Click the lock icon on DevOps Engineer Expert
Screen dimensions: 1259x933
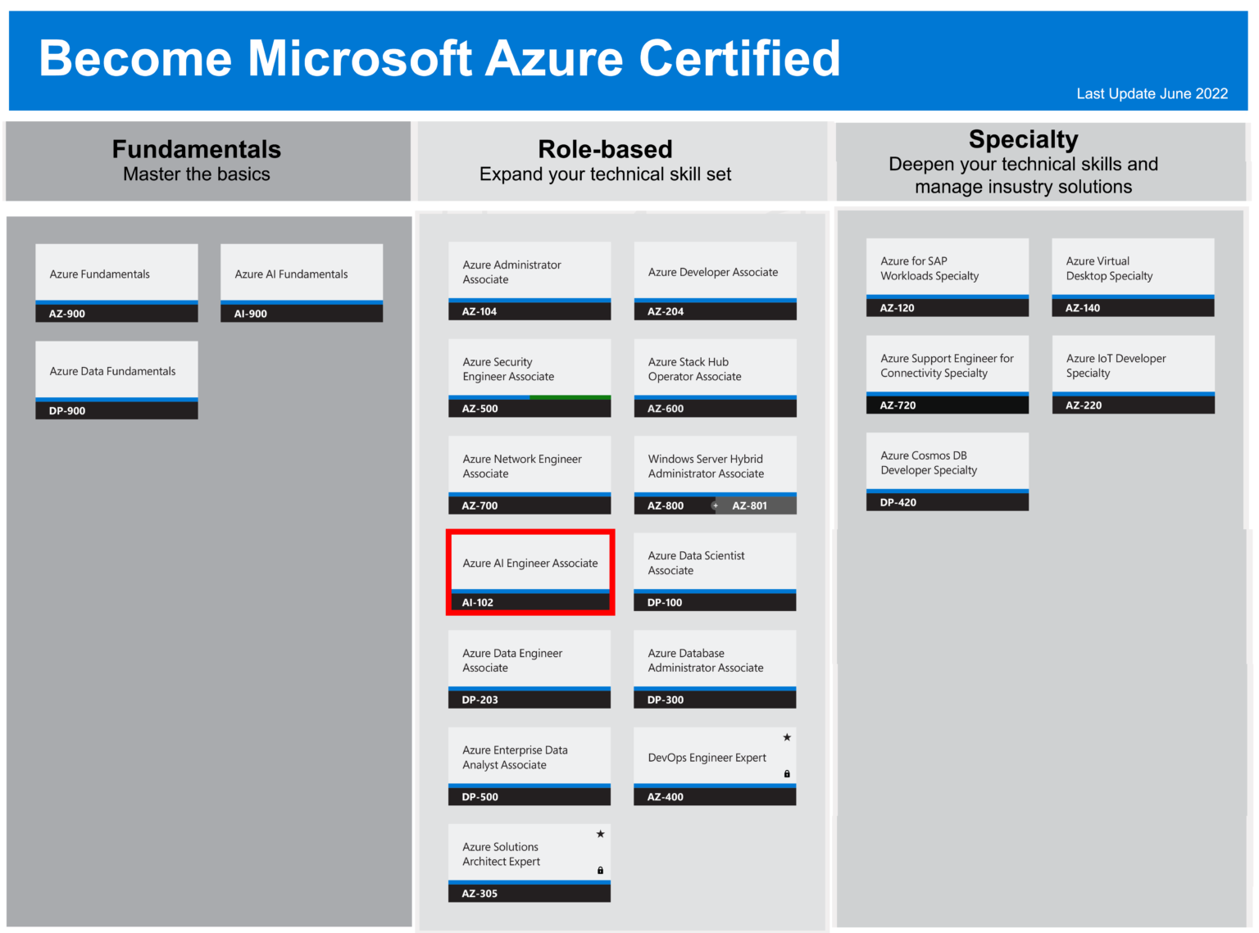[786, 773]
